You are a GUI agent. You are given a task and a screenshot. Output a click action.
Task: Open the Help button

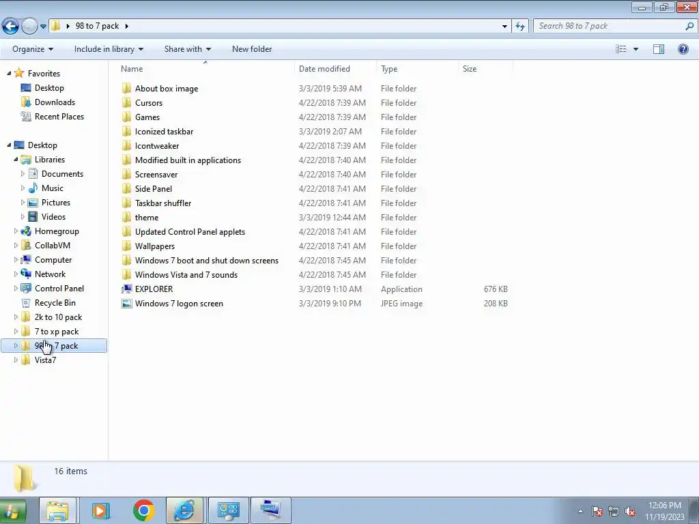pos(683,49)
